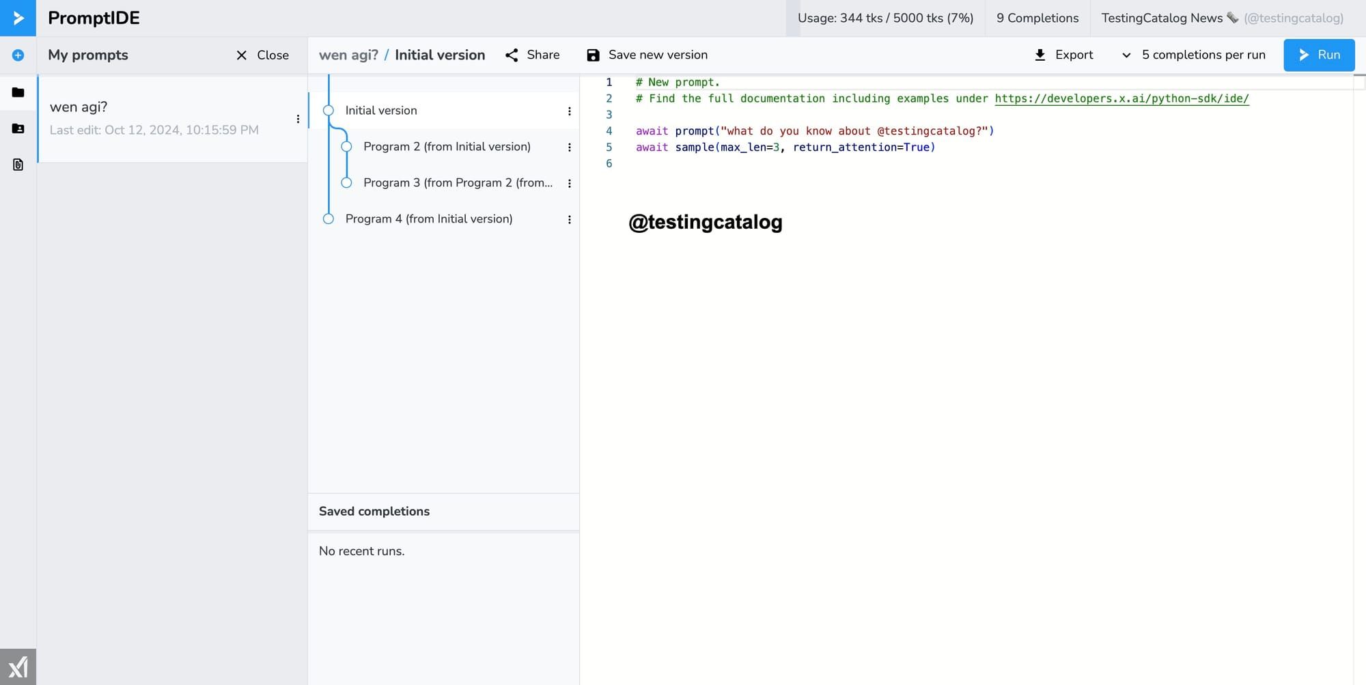Click the Usage token progress indicator
This screenshot has height=685, width=1366.
click(886, 18)
